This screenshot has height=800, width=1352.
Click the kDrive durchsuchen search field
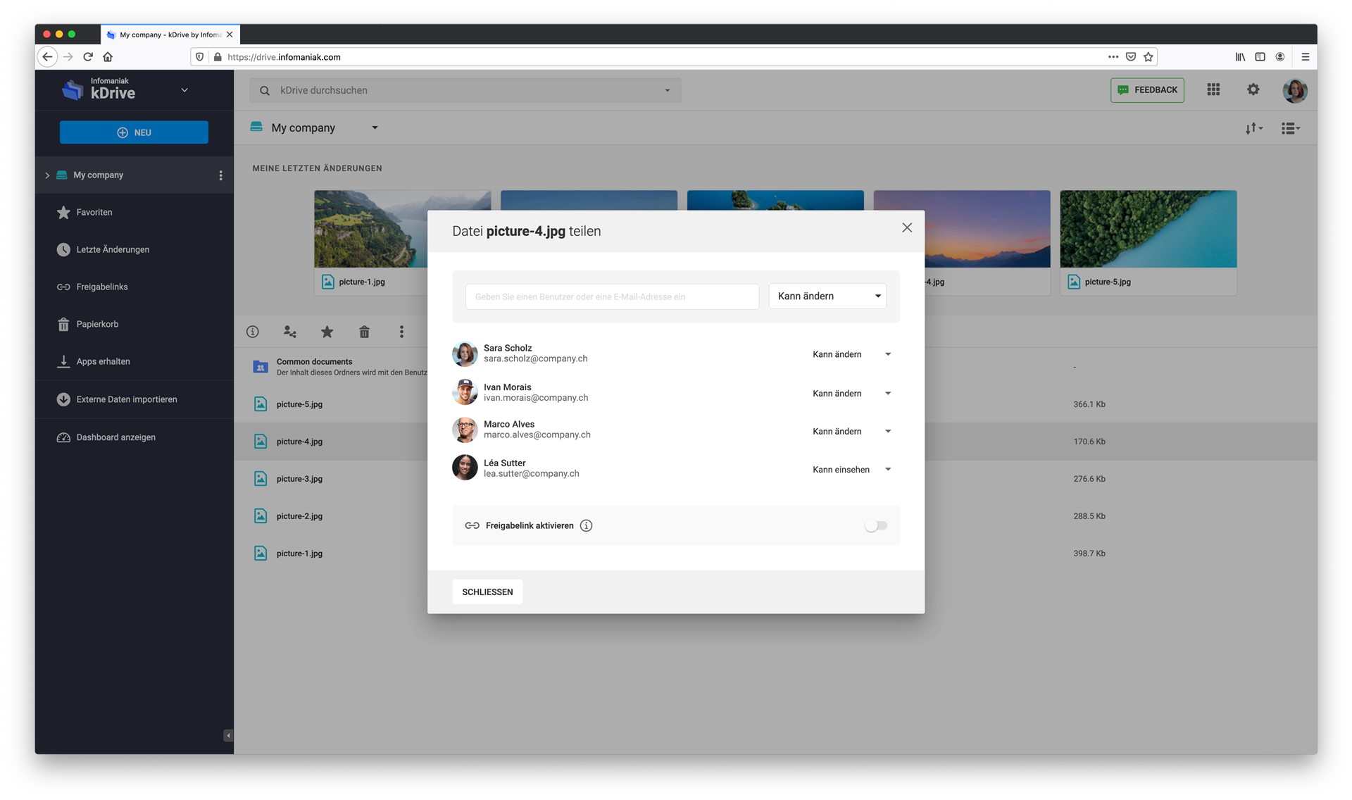click(465, 90)
